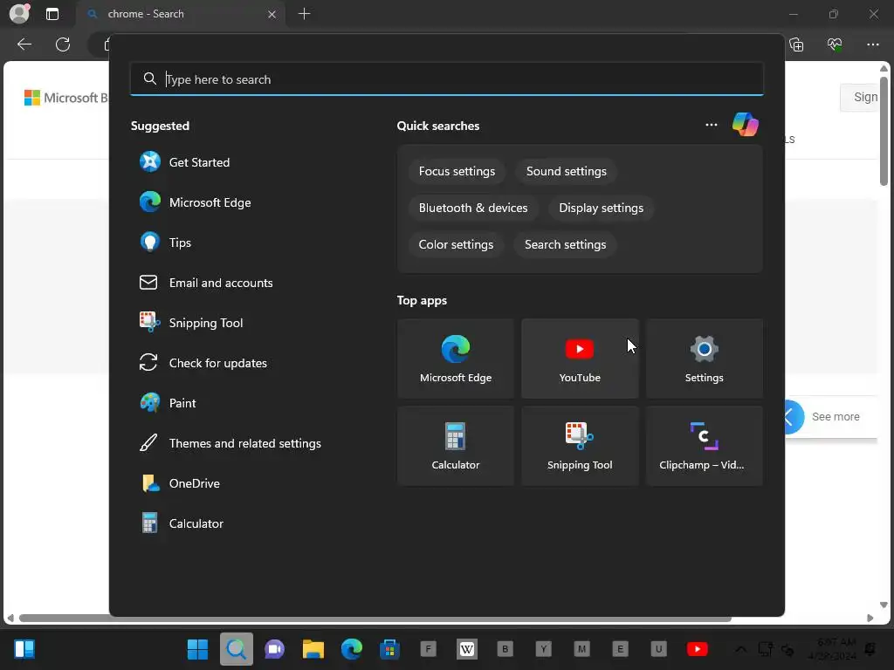894x670 pixels.
Task: Click the vertical scrollbar thumb in Edge
Action: click(x=884, y=132)
